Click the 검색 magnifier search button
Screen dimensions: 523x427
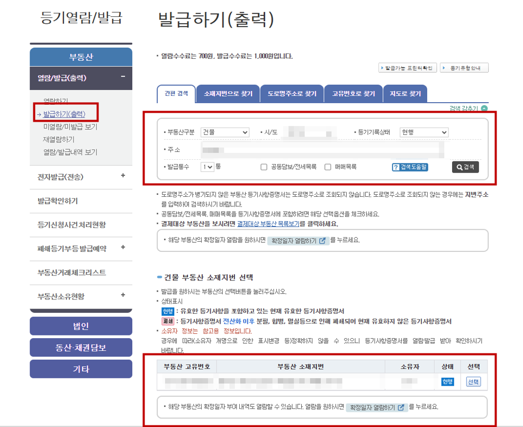[465, 167]
